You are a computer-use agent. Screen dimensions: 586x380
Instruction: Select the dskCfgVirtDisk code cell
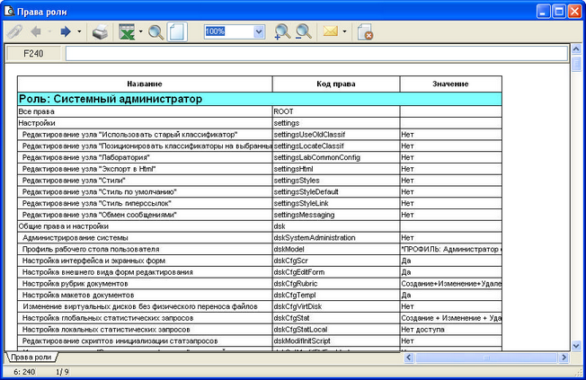(x=336, y=306)
